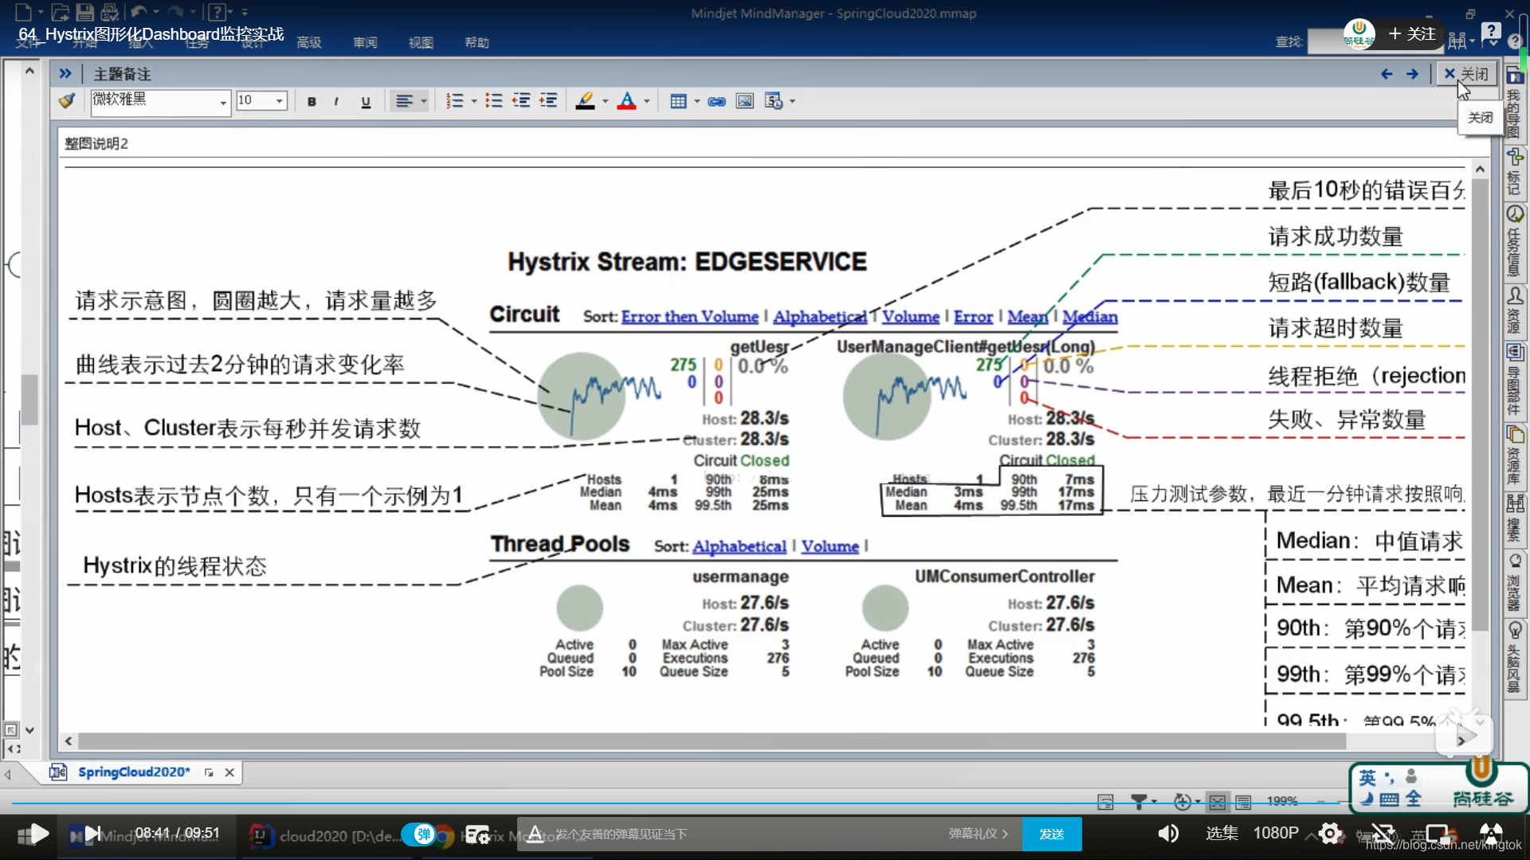The width and height of the screenshot is (1530, 860).
Task: Click the 关闭 button of notes panel
Action: 1466,74
